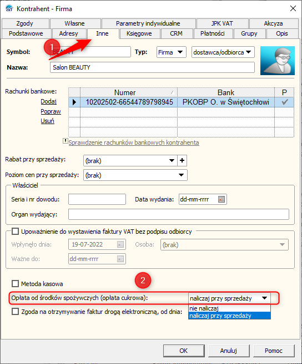Open the Akcyza tab
The height and width of the screenshot is (364, 302).
pyautogui.click(x=273, y=23)
